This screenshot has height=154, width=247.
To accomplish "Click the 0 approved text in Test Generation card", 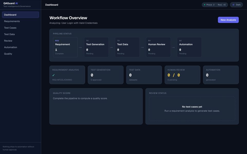I will [x=96, y=80].
